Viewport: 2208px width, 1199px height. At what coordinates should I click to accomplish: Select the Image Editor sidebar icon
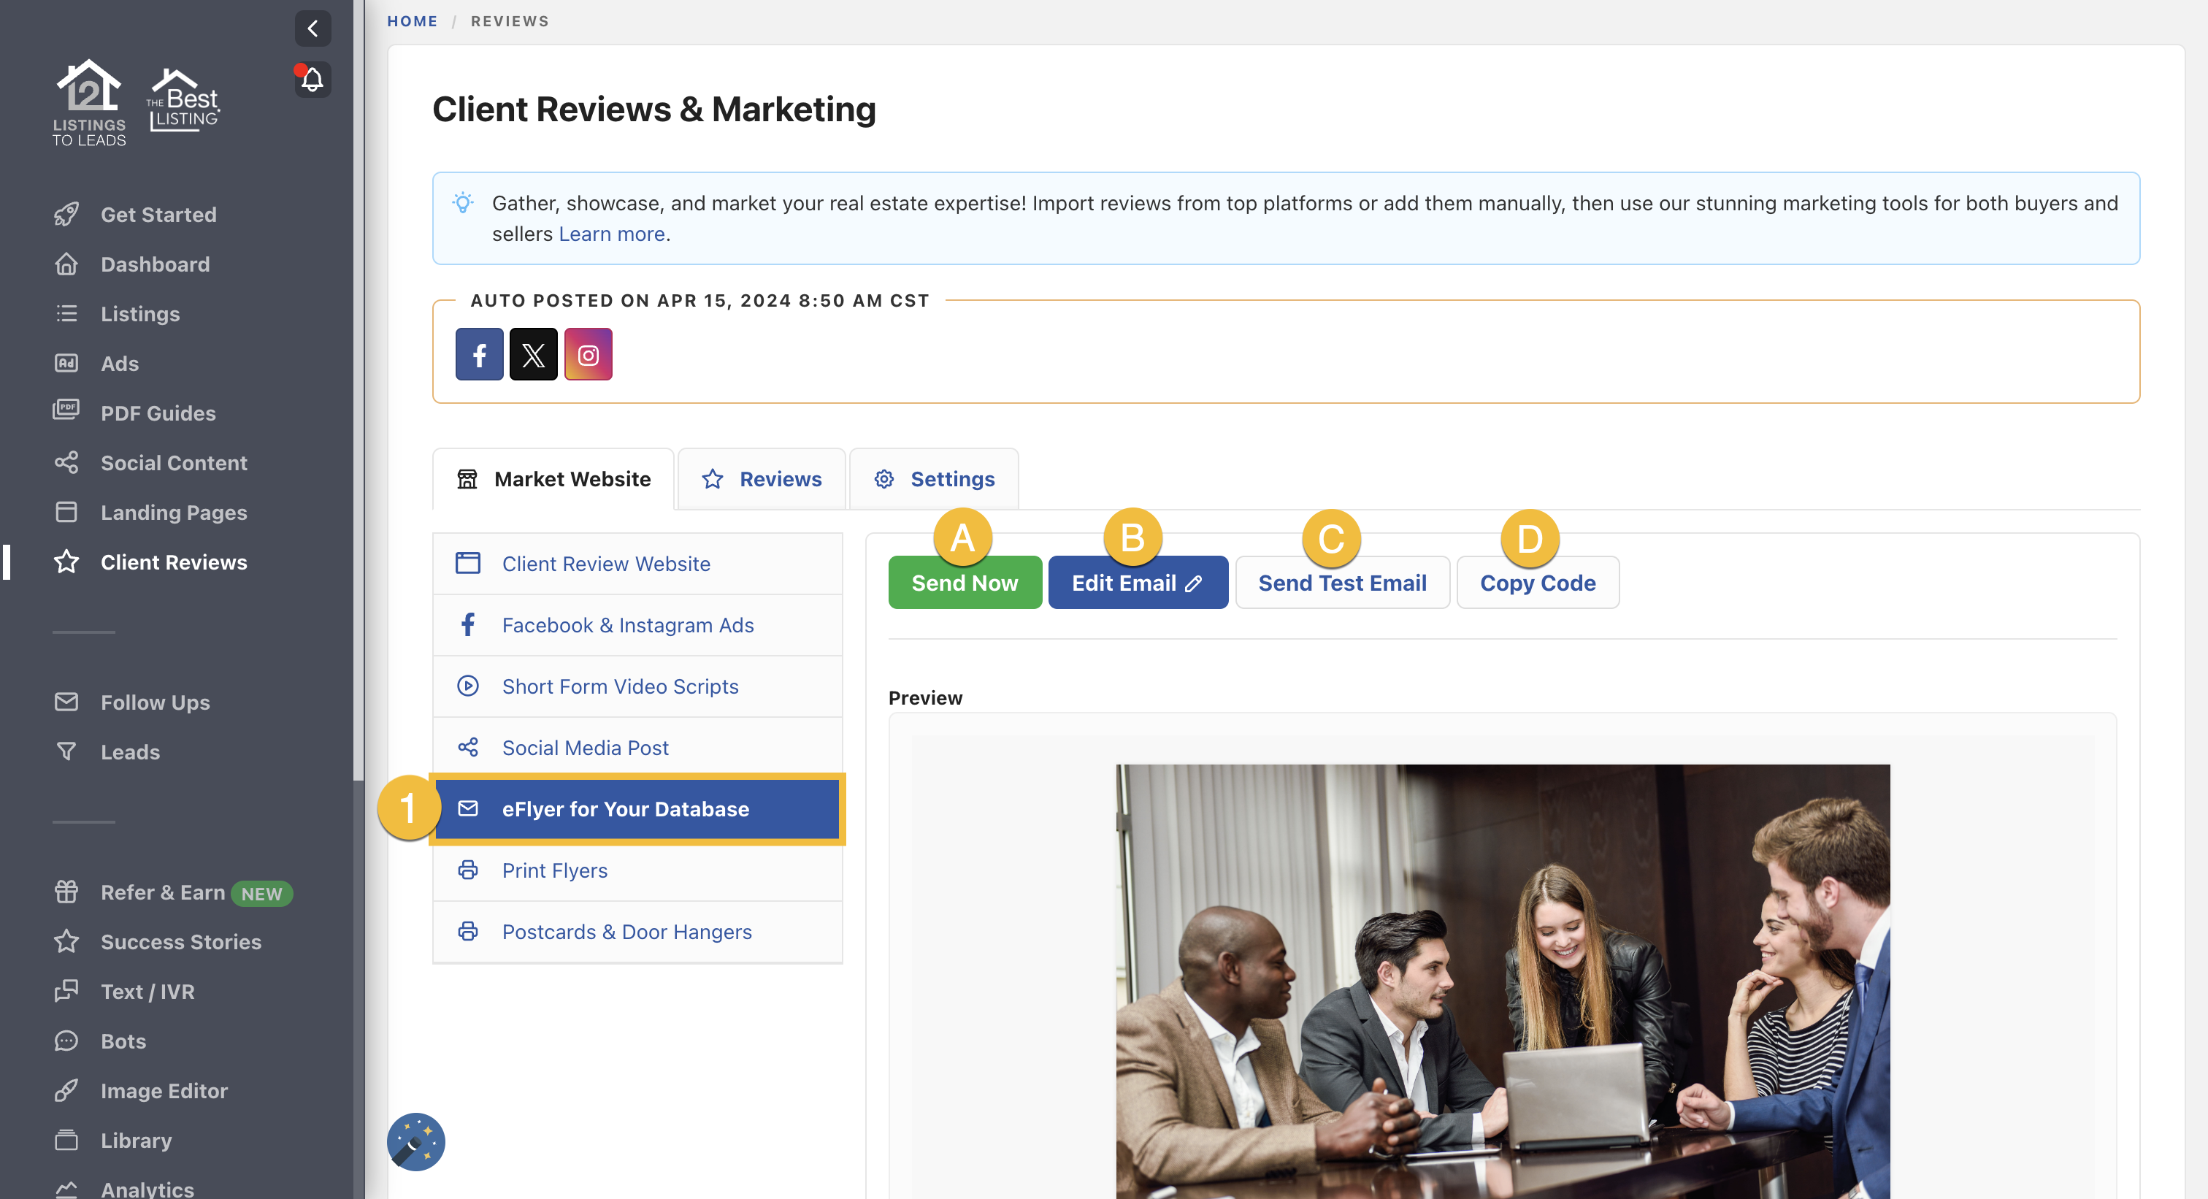pyautogui.click(x=67, y=1090)
